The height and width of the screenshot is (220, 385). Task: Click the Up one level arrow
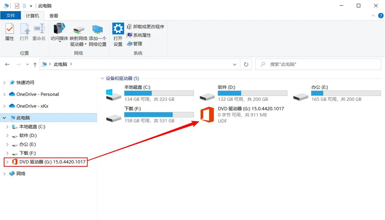click(x=35, y=64)
